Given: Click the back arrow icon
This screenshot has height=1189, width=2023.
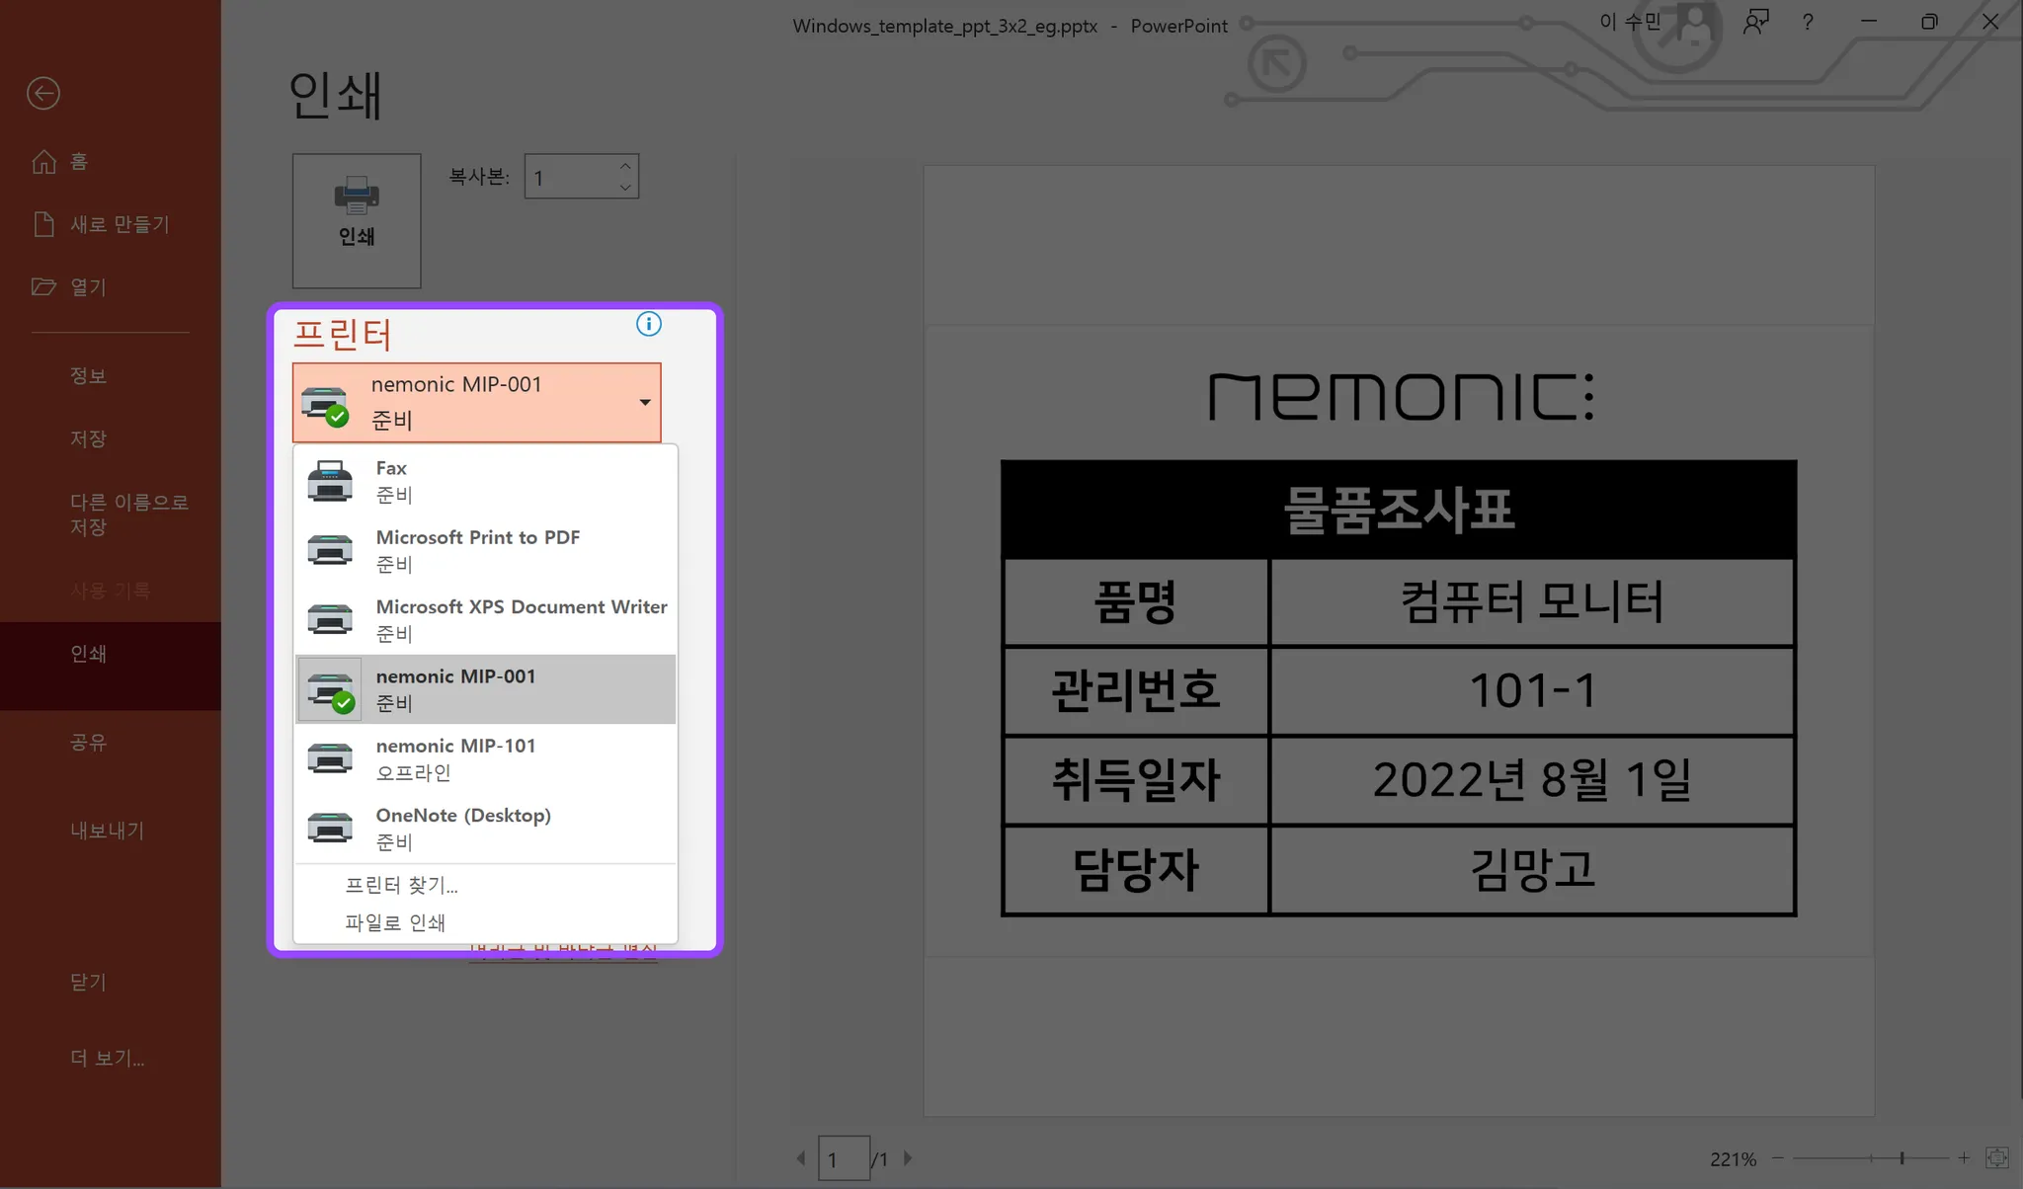Looking at the screenshot, I should click(43, 94).
